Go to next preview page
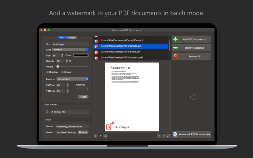The image size is (253, 158). tap(106, 136)
